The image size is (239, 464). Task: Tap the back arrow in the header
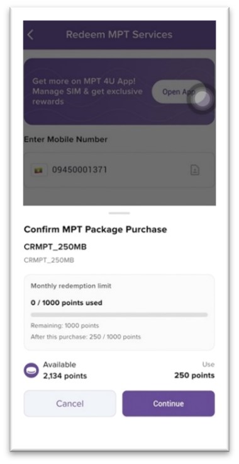pos(30,35)
